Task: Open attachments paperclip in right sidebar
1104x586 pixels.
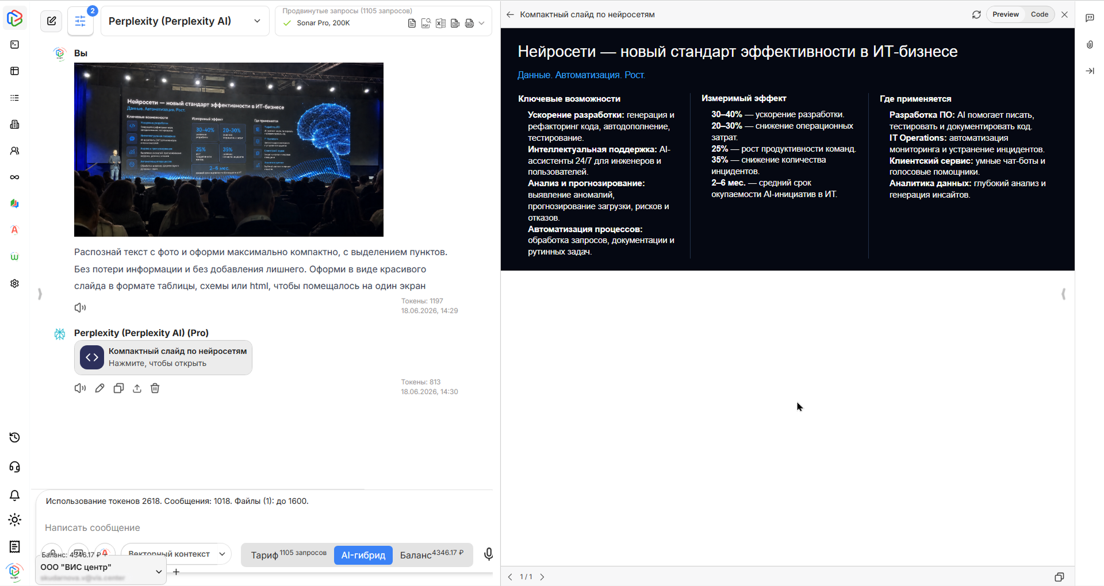Action: click(1090, 45)
